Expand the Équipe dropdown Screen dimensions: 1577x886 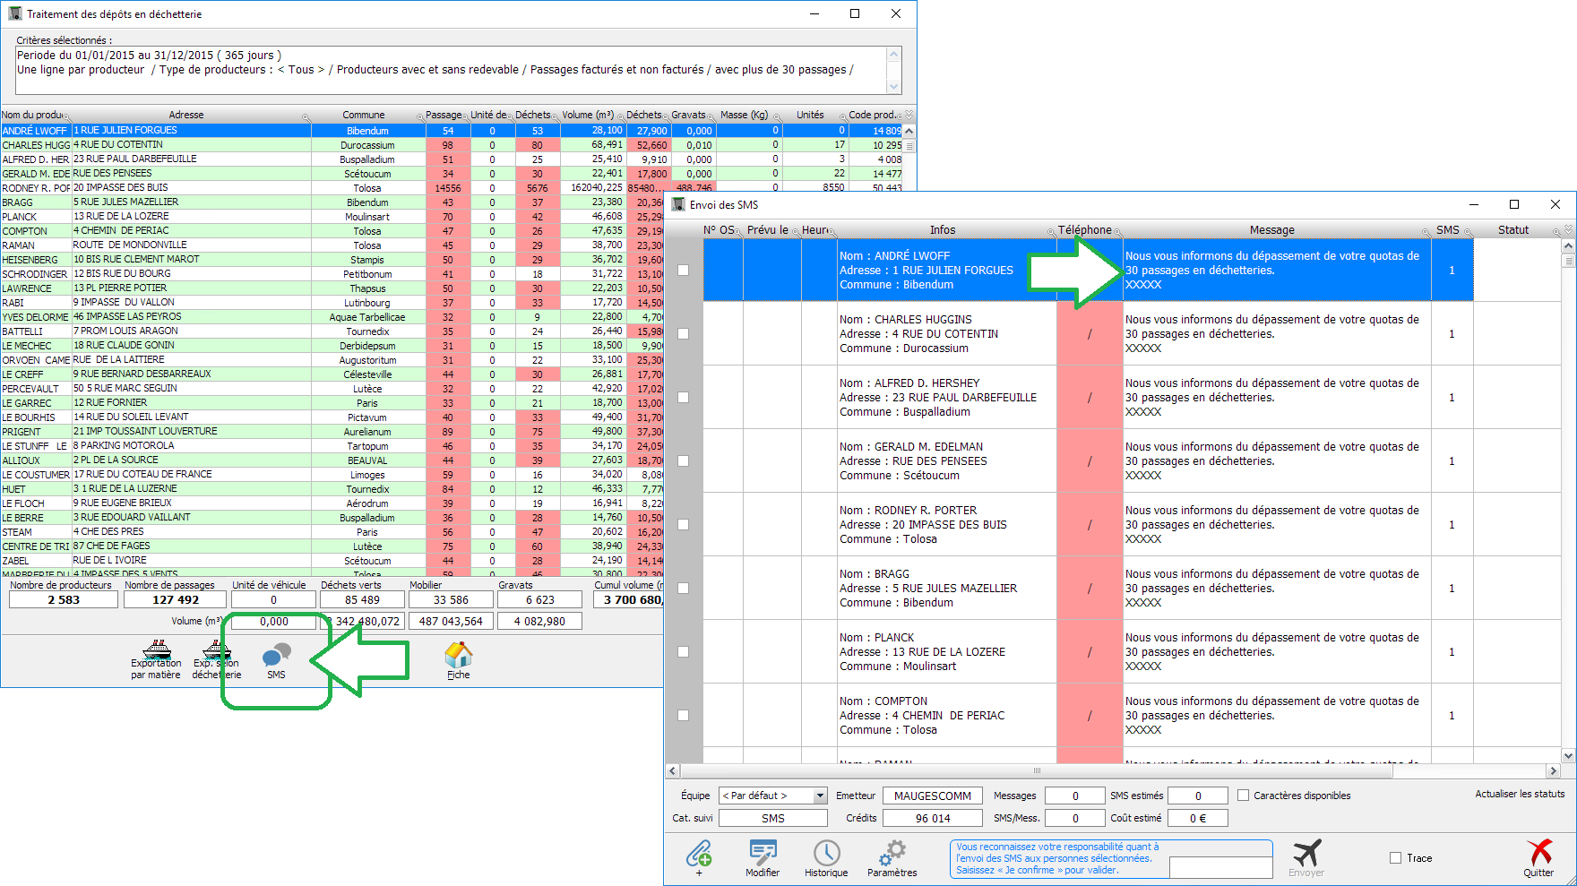820,796
